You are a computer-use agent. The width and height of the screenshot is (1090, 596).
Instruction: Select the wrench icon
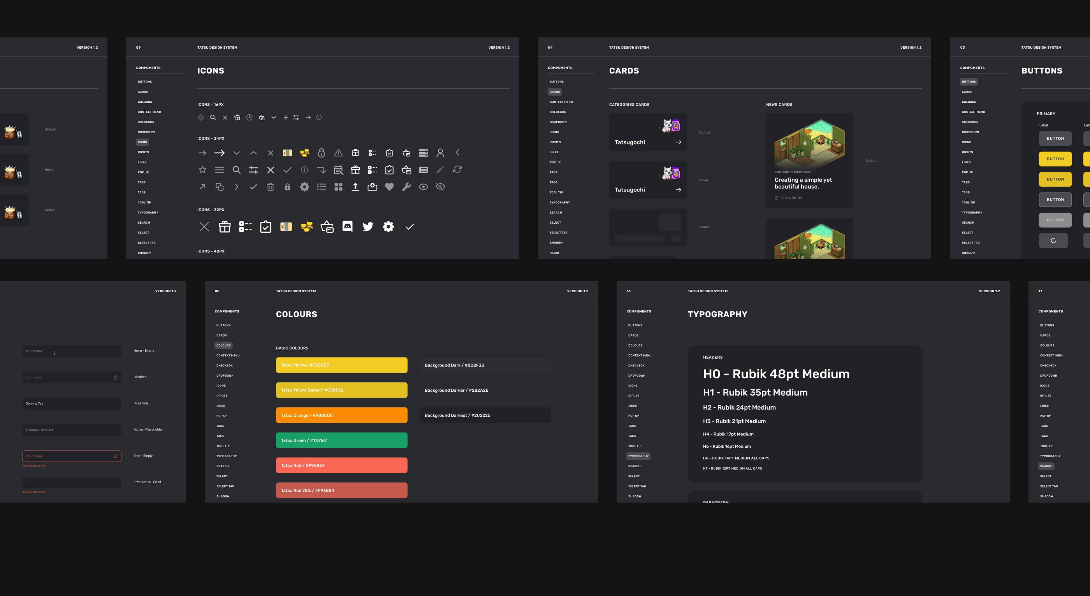pyautogui.click(x=406, y=187)
